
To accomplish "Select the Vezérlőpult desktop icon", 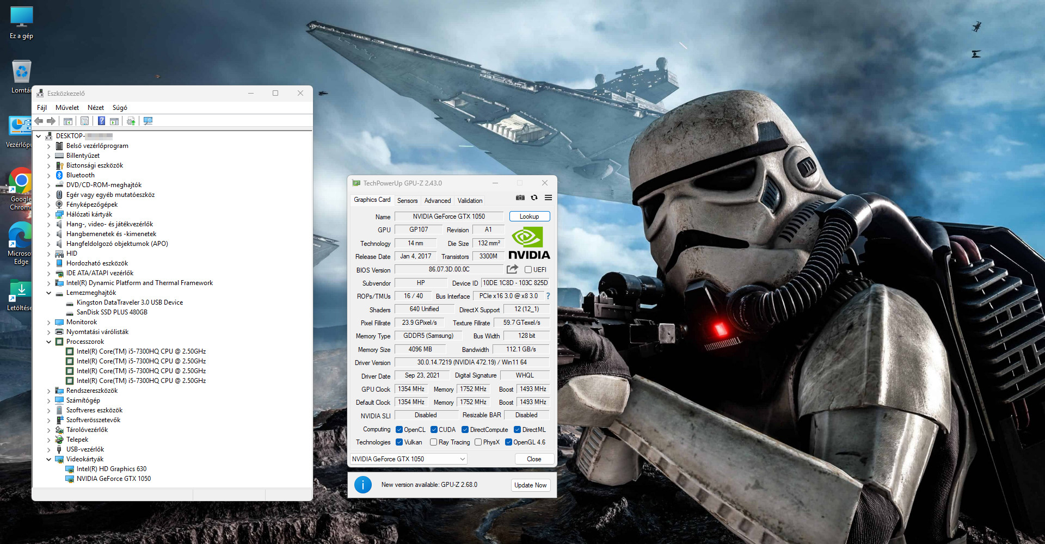I will [x=21, y=132].
